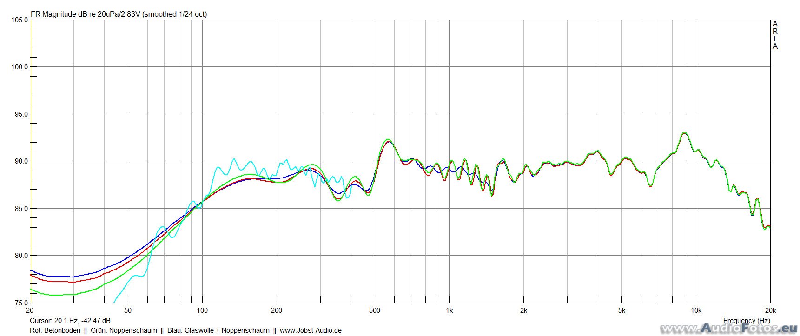Click the 100.0 y-axis label
The height and width of the screenshot is (336, 800).
tap(19, 67)
